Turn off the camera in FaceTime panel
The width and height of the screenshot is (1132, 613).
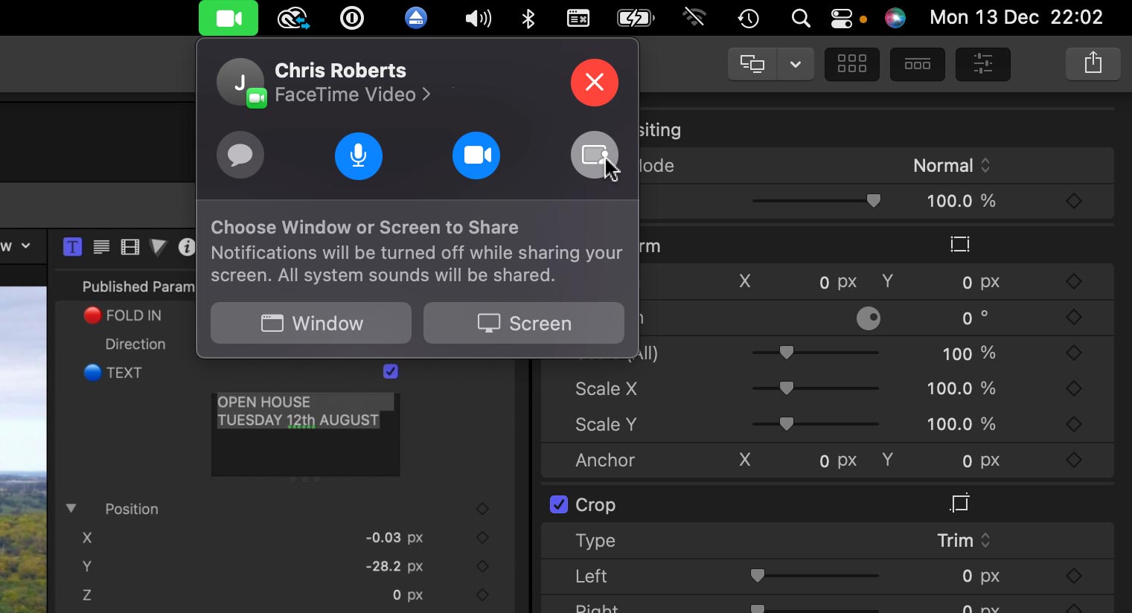click(476, 155)
